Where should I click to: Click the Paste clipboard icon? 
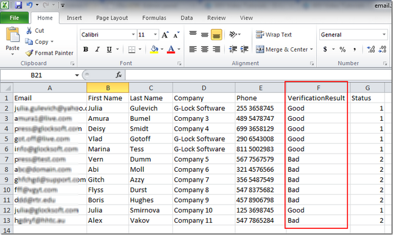pyautogui.click(x=13, y=35)
